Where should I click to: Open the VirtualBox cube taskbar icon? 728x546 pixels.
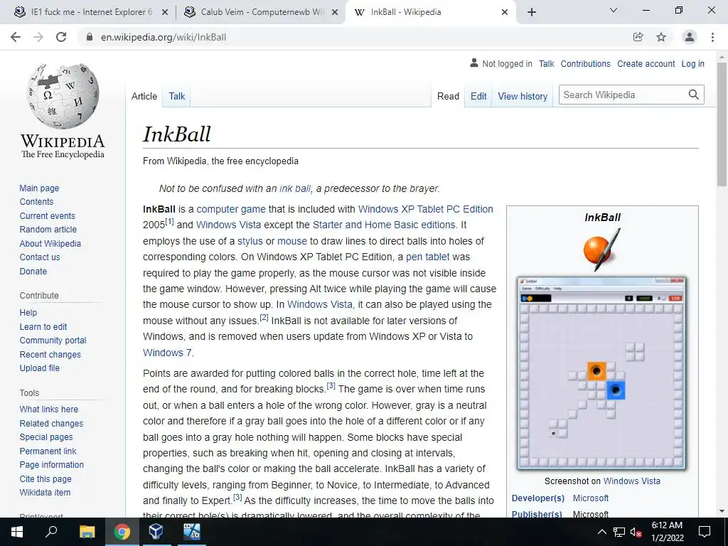click(156, 532)
